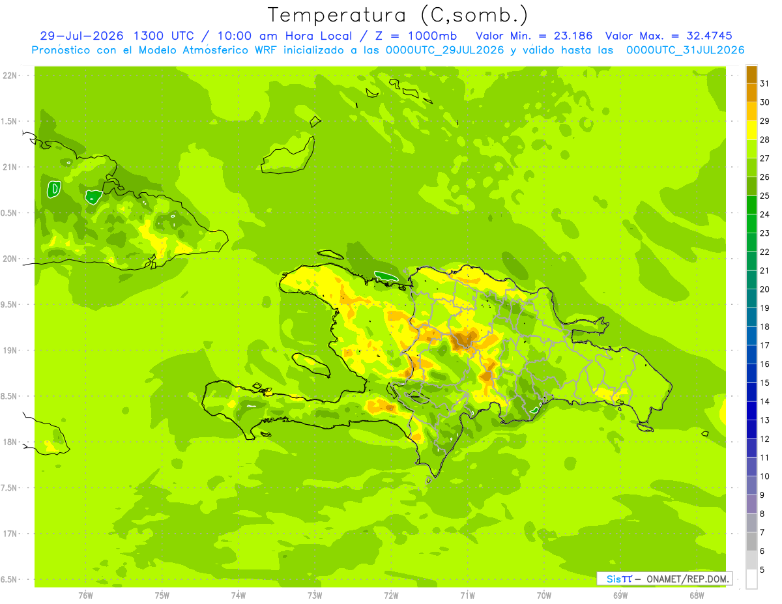782x604 pixels.
Task: Select the init time "0000UTC_29JUL2026"
Action: [x=444, y=50]
